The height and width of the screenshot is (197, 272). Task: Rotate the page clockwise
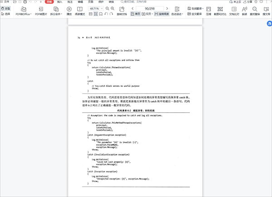(x=112, y=14)
